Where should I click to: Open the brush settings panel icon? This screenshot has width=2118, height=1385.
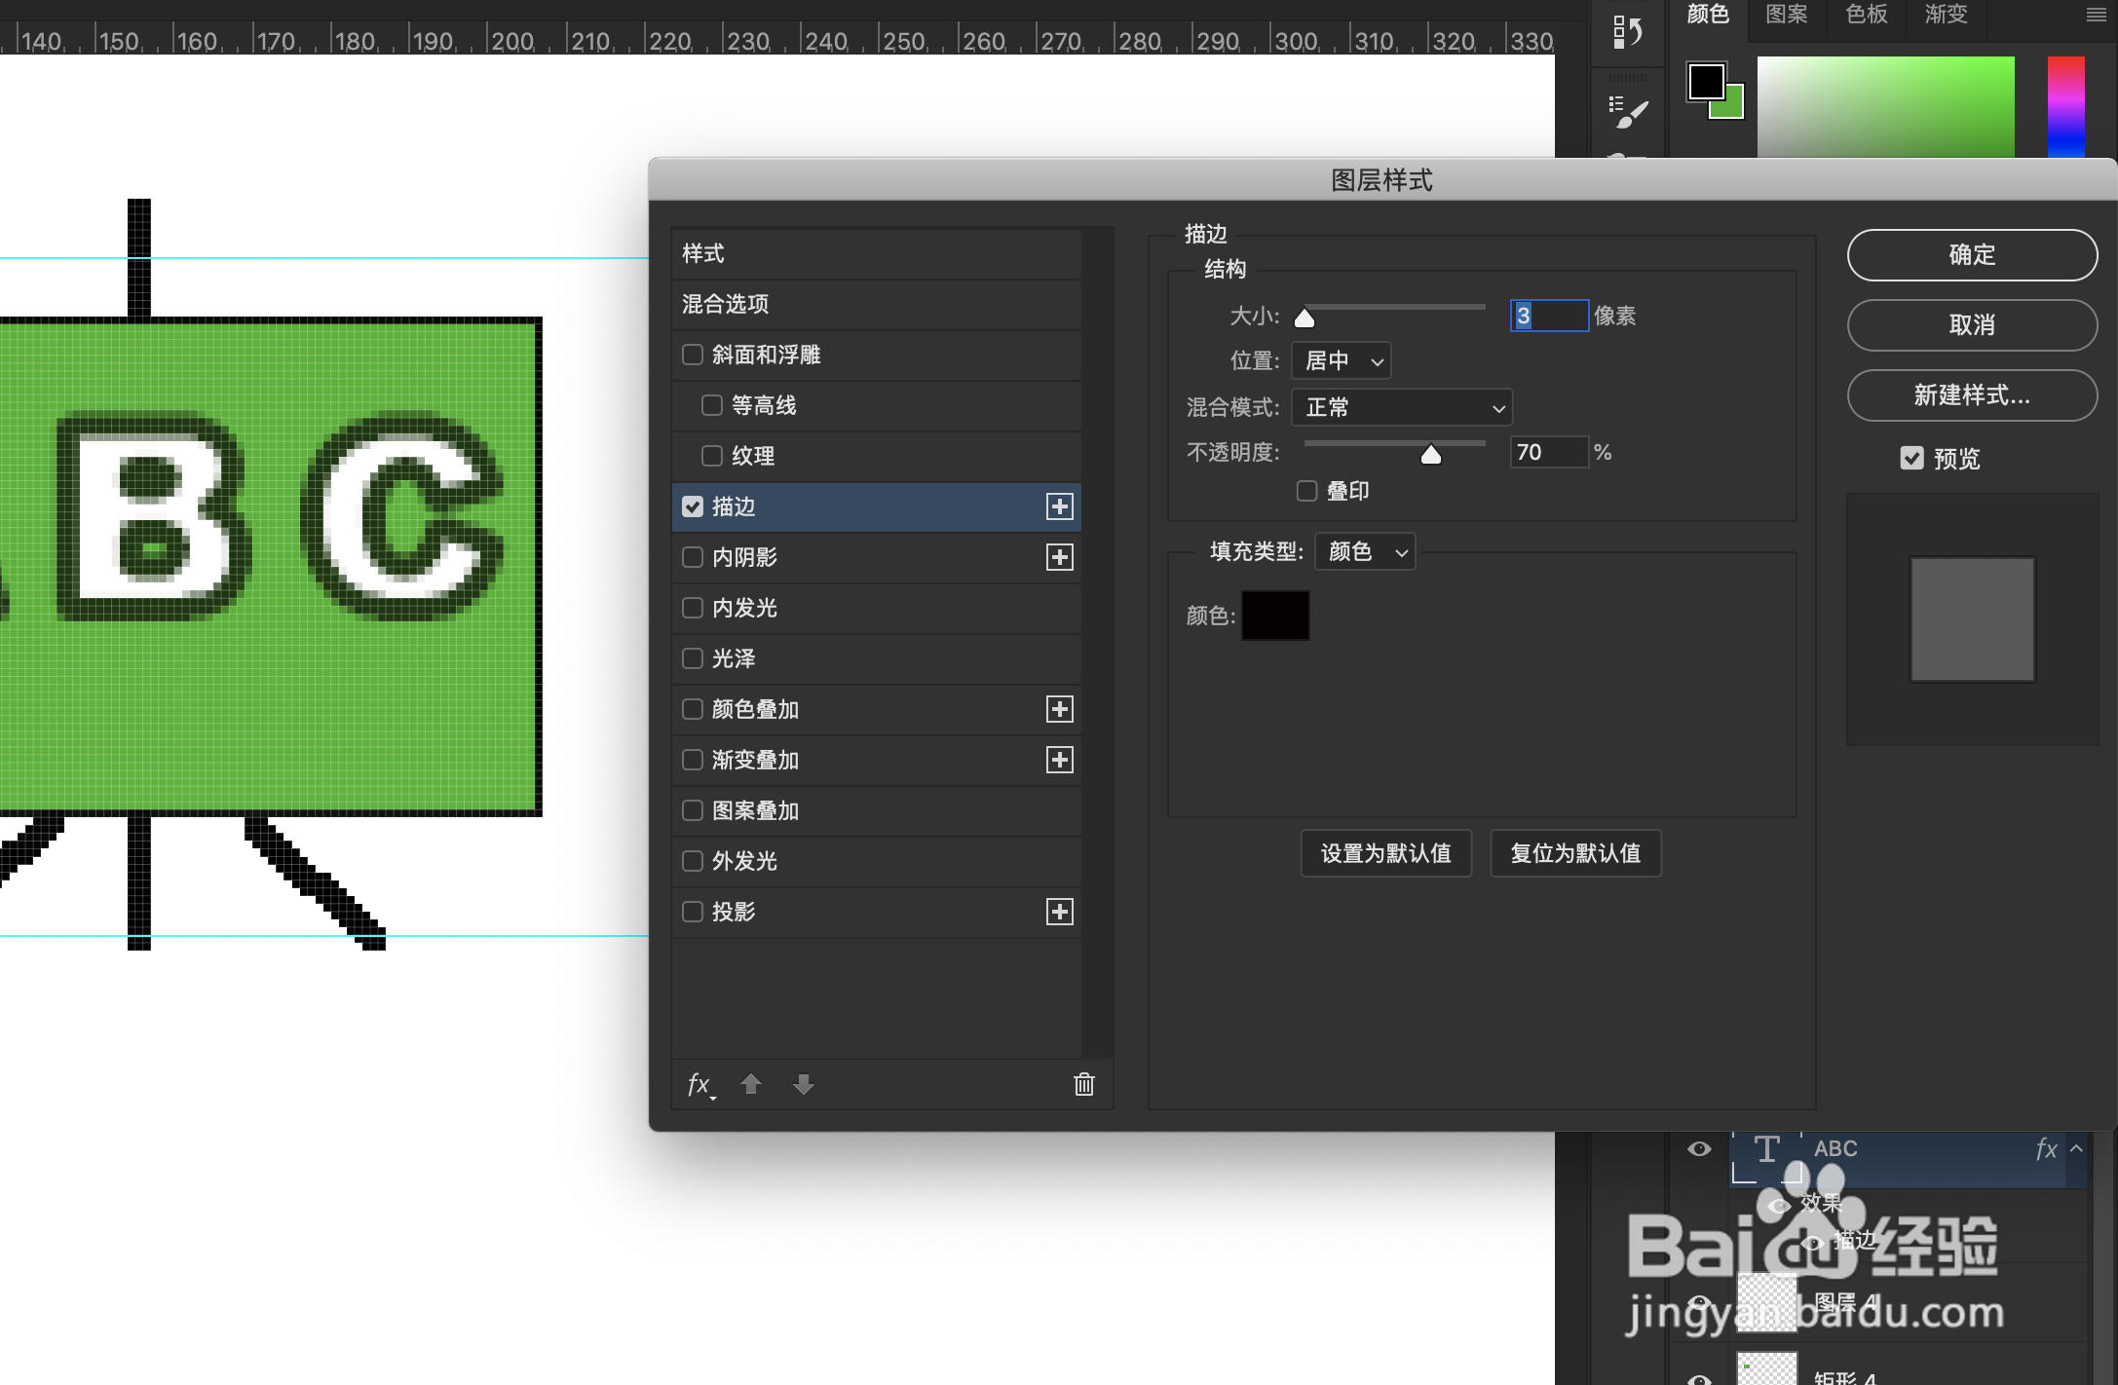point(1627,112)
